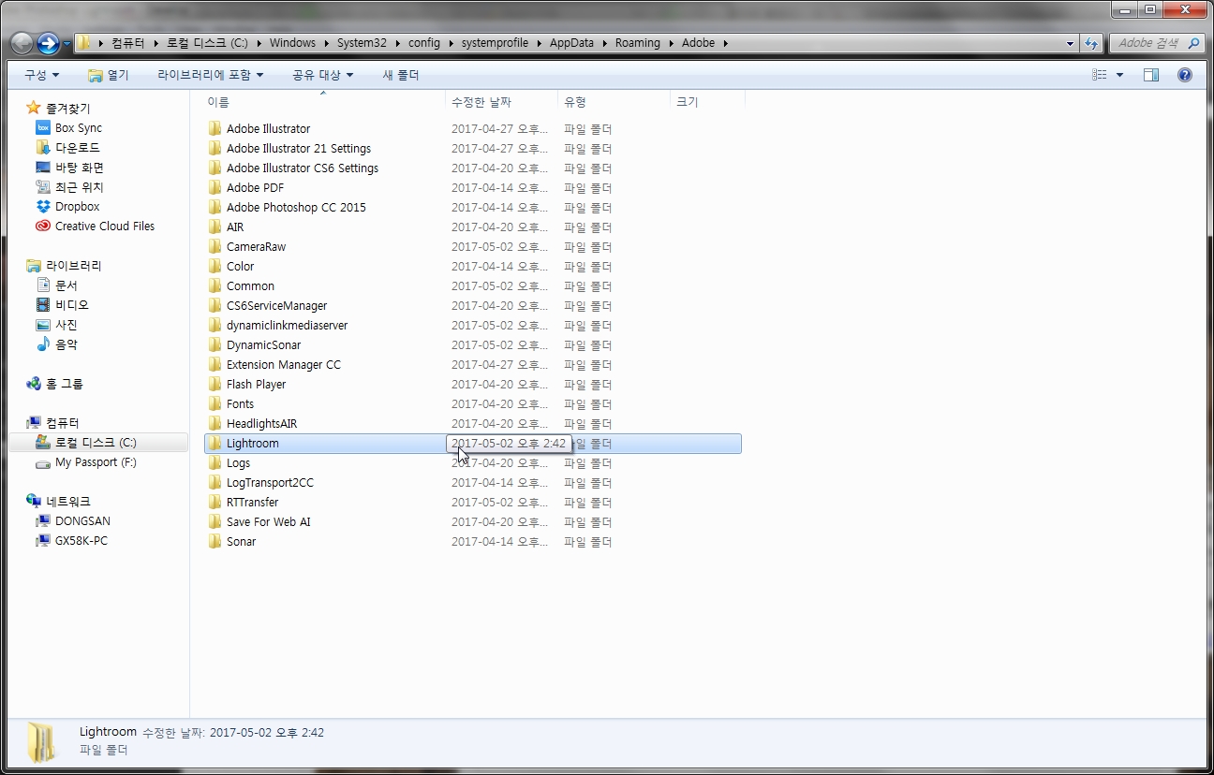Select 비디오 library

(x=72, y=305)
